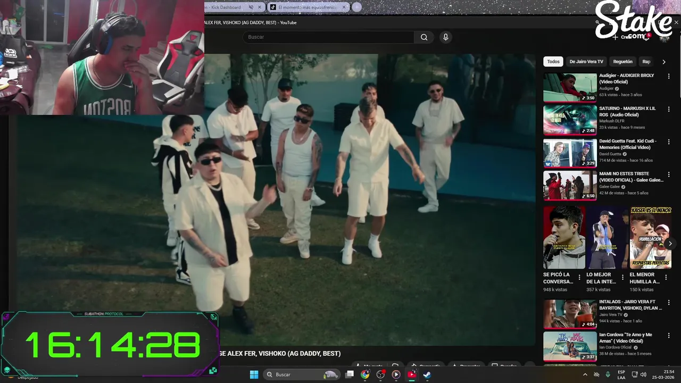Open the Jairo Vera TV channel link

click(611, 314)
